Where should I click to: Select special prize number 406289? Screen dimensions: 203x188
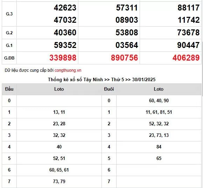[x=186, y=58]
